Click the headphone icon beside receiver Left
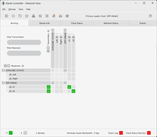 pyautogui.click(x=10, y=75)
